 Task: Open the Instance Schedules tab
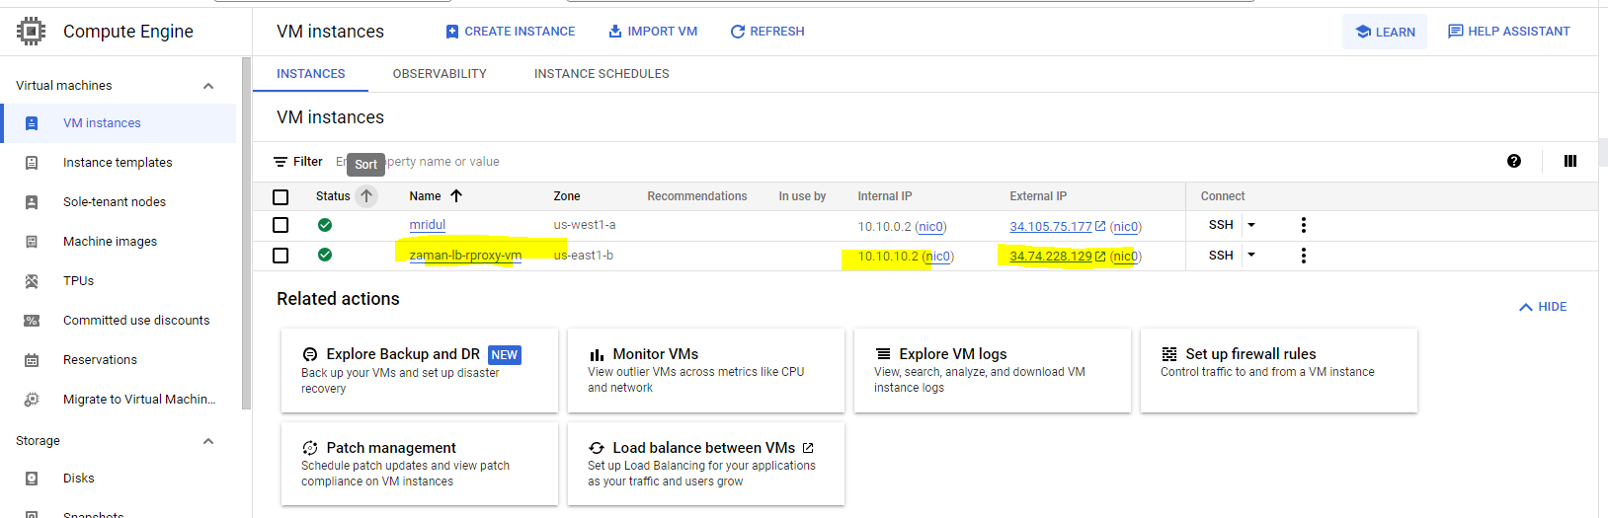click(602, 74)
